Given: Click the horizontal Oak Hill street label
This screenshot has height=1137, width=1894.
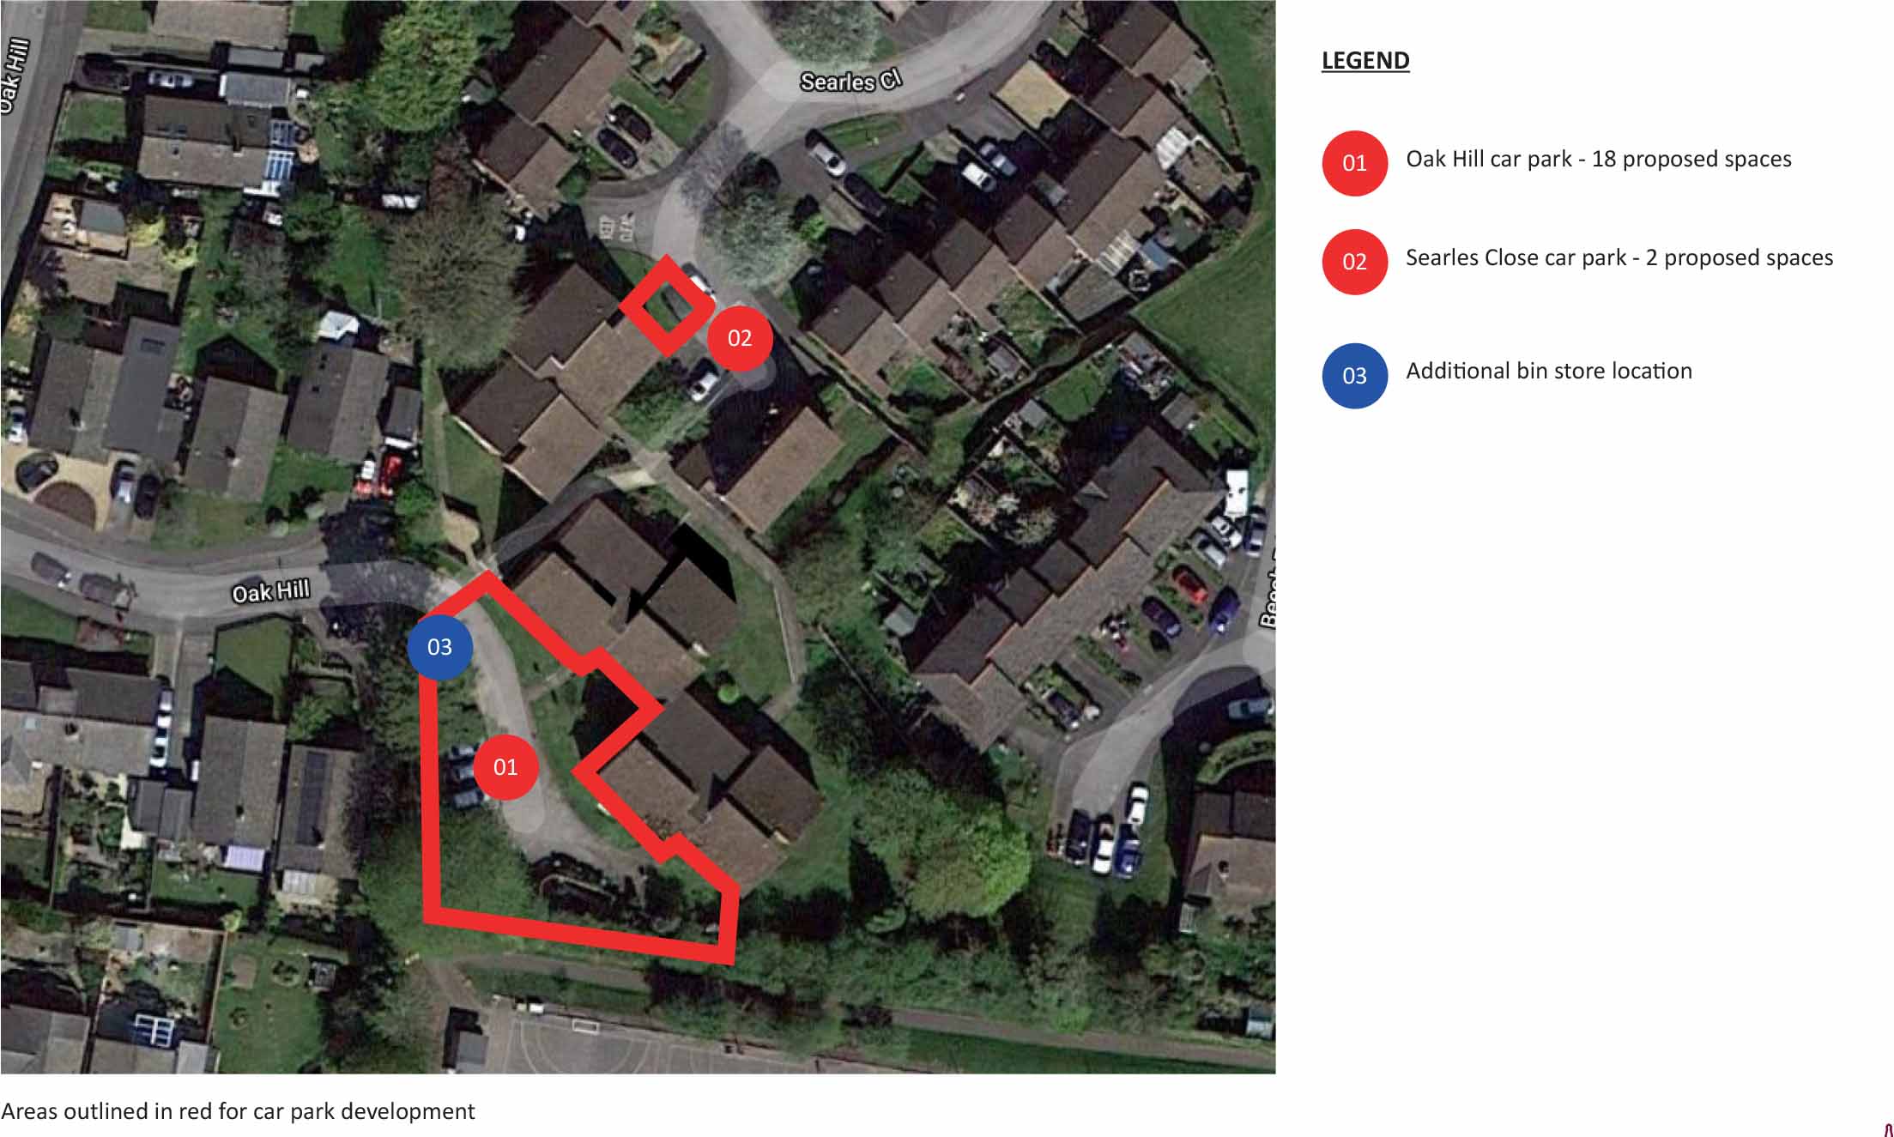Looking at the screenshot, I should coord(270,591).
